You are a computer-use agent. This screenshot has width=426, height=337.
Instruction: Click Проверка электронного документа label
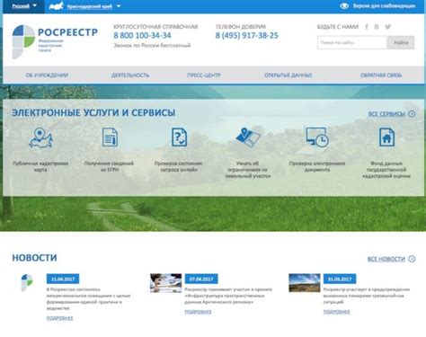pyautogui.click(x=317, y=166)
